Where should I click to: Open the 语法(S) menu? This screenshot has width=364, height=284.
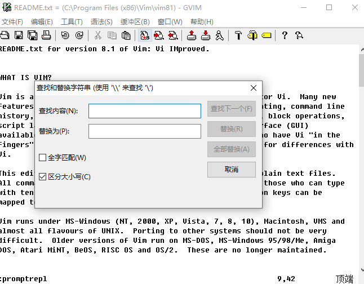click(x=101, y=21)
